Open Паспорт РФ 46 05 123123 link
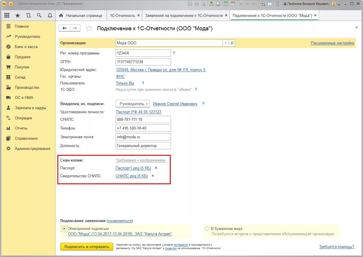363x257 pixels. tap(138, 112)
